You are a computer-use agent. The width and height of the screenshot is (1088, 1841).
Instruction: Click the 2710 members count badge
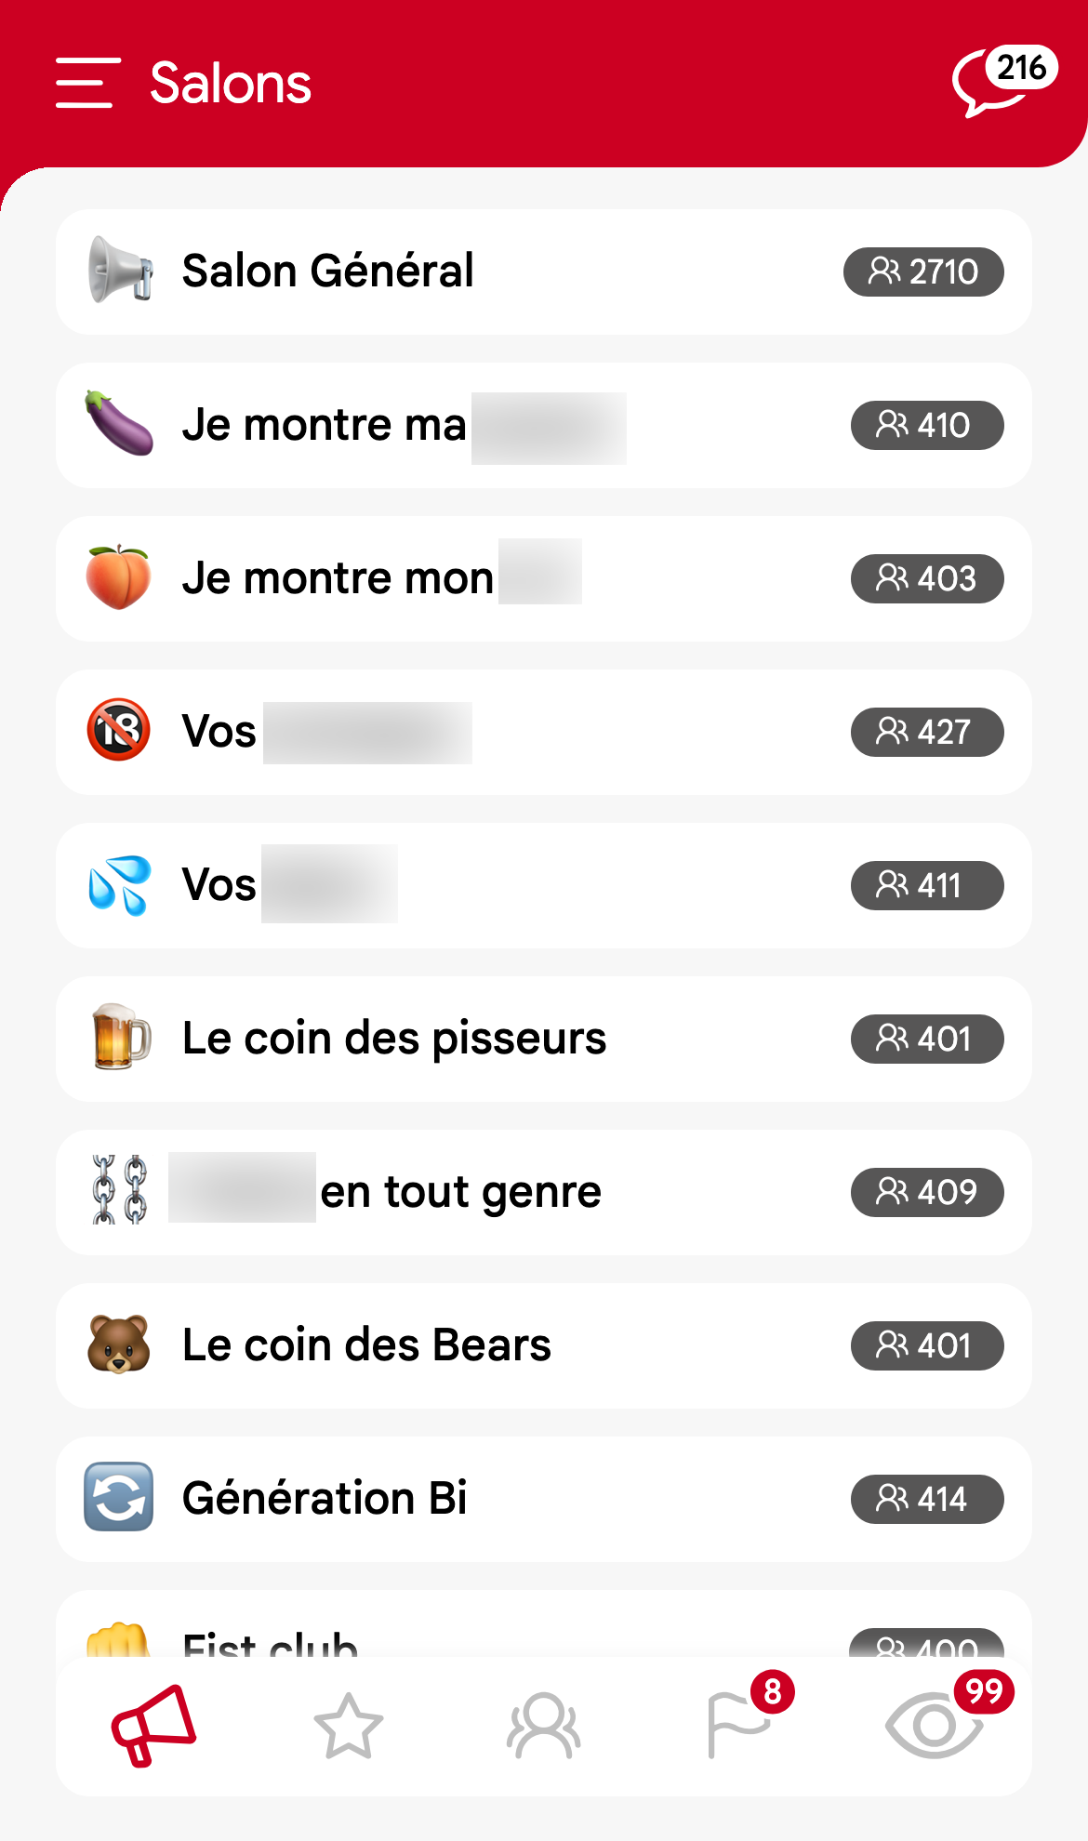coord(923,272)
